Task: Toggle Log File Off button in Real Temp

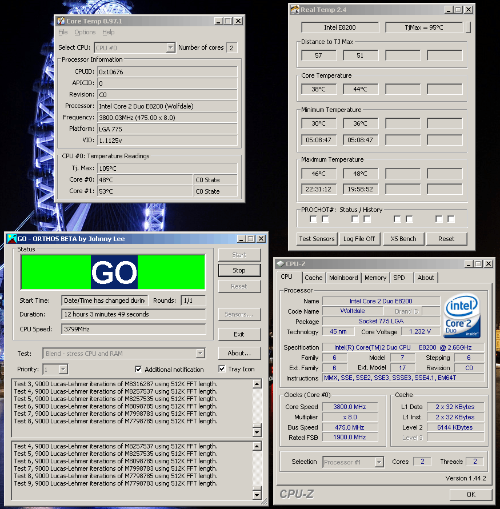Action: pyautogui.click(x=359, y=239)
